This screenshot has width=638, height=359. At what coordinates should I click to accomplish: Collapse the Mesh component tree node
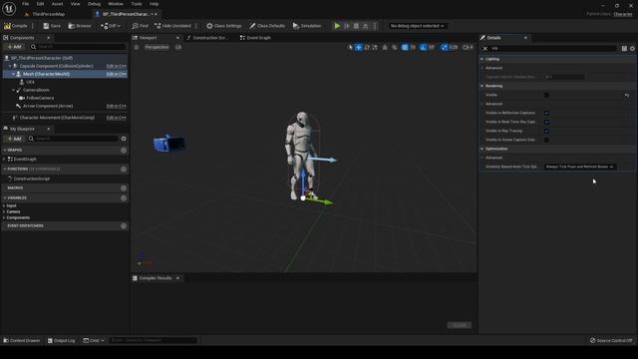[13, 74]
